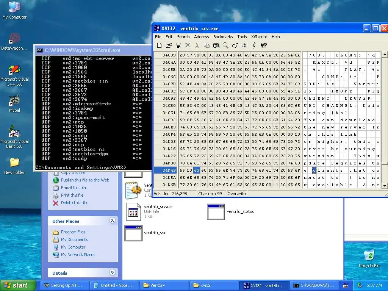Select the address row 34D49
388x291 pixels.
(x=166, y=170)
